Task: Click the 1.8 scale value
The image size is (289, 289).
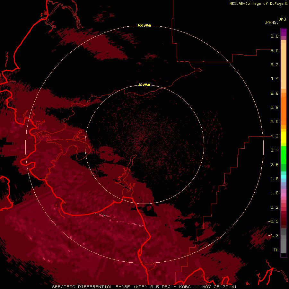Action: (275, 179)
